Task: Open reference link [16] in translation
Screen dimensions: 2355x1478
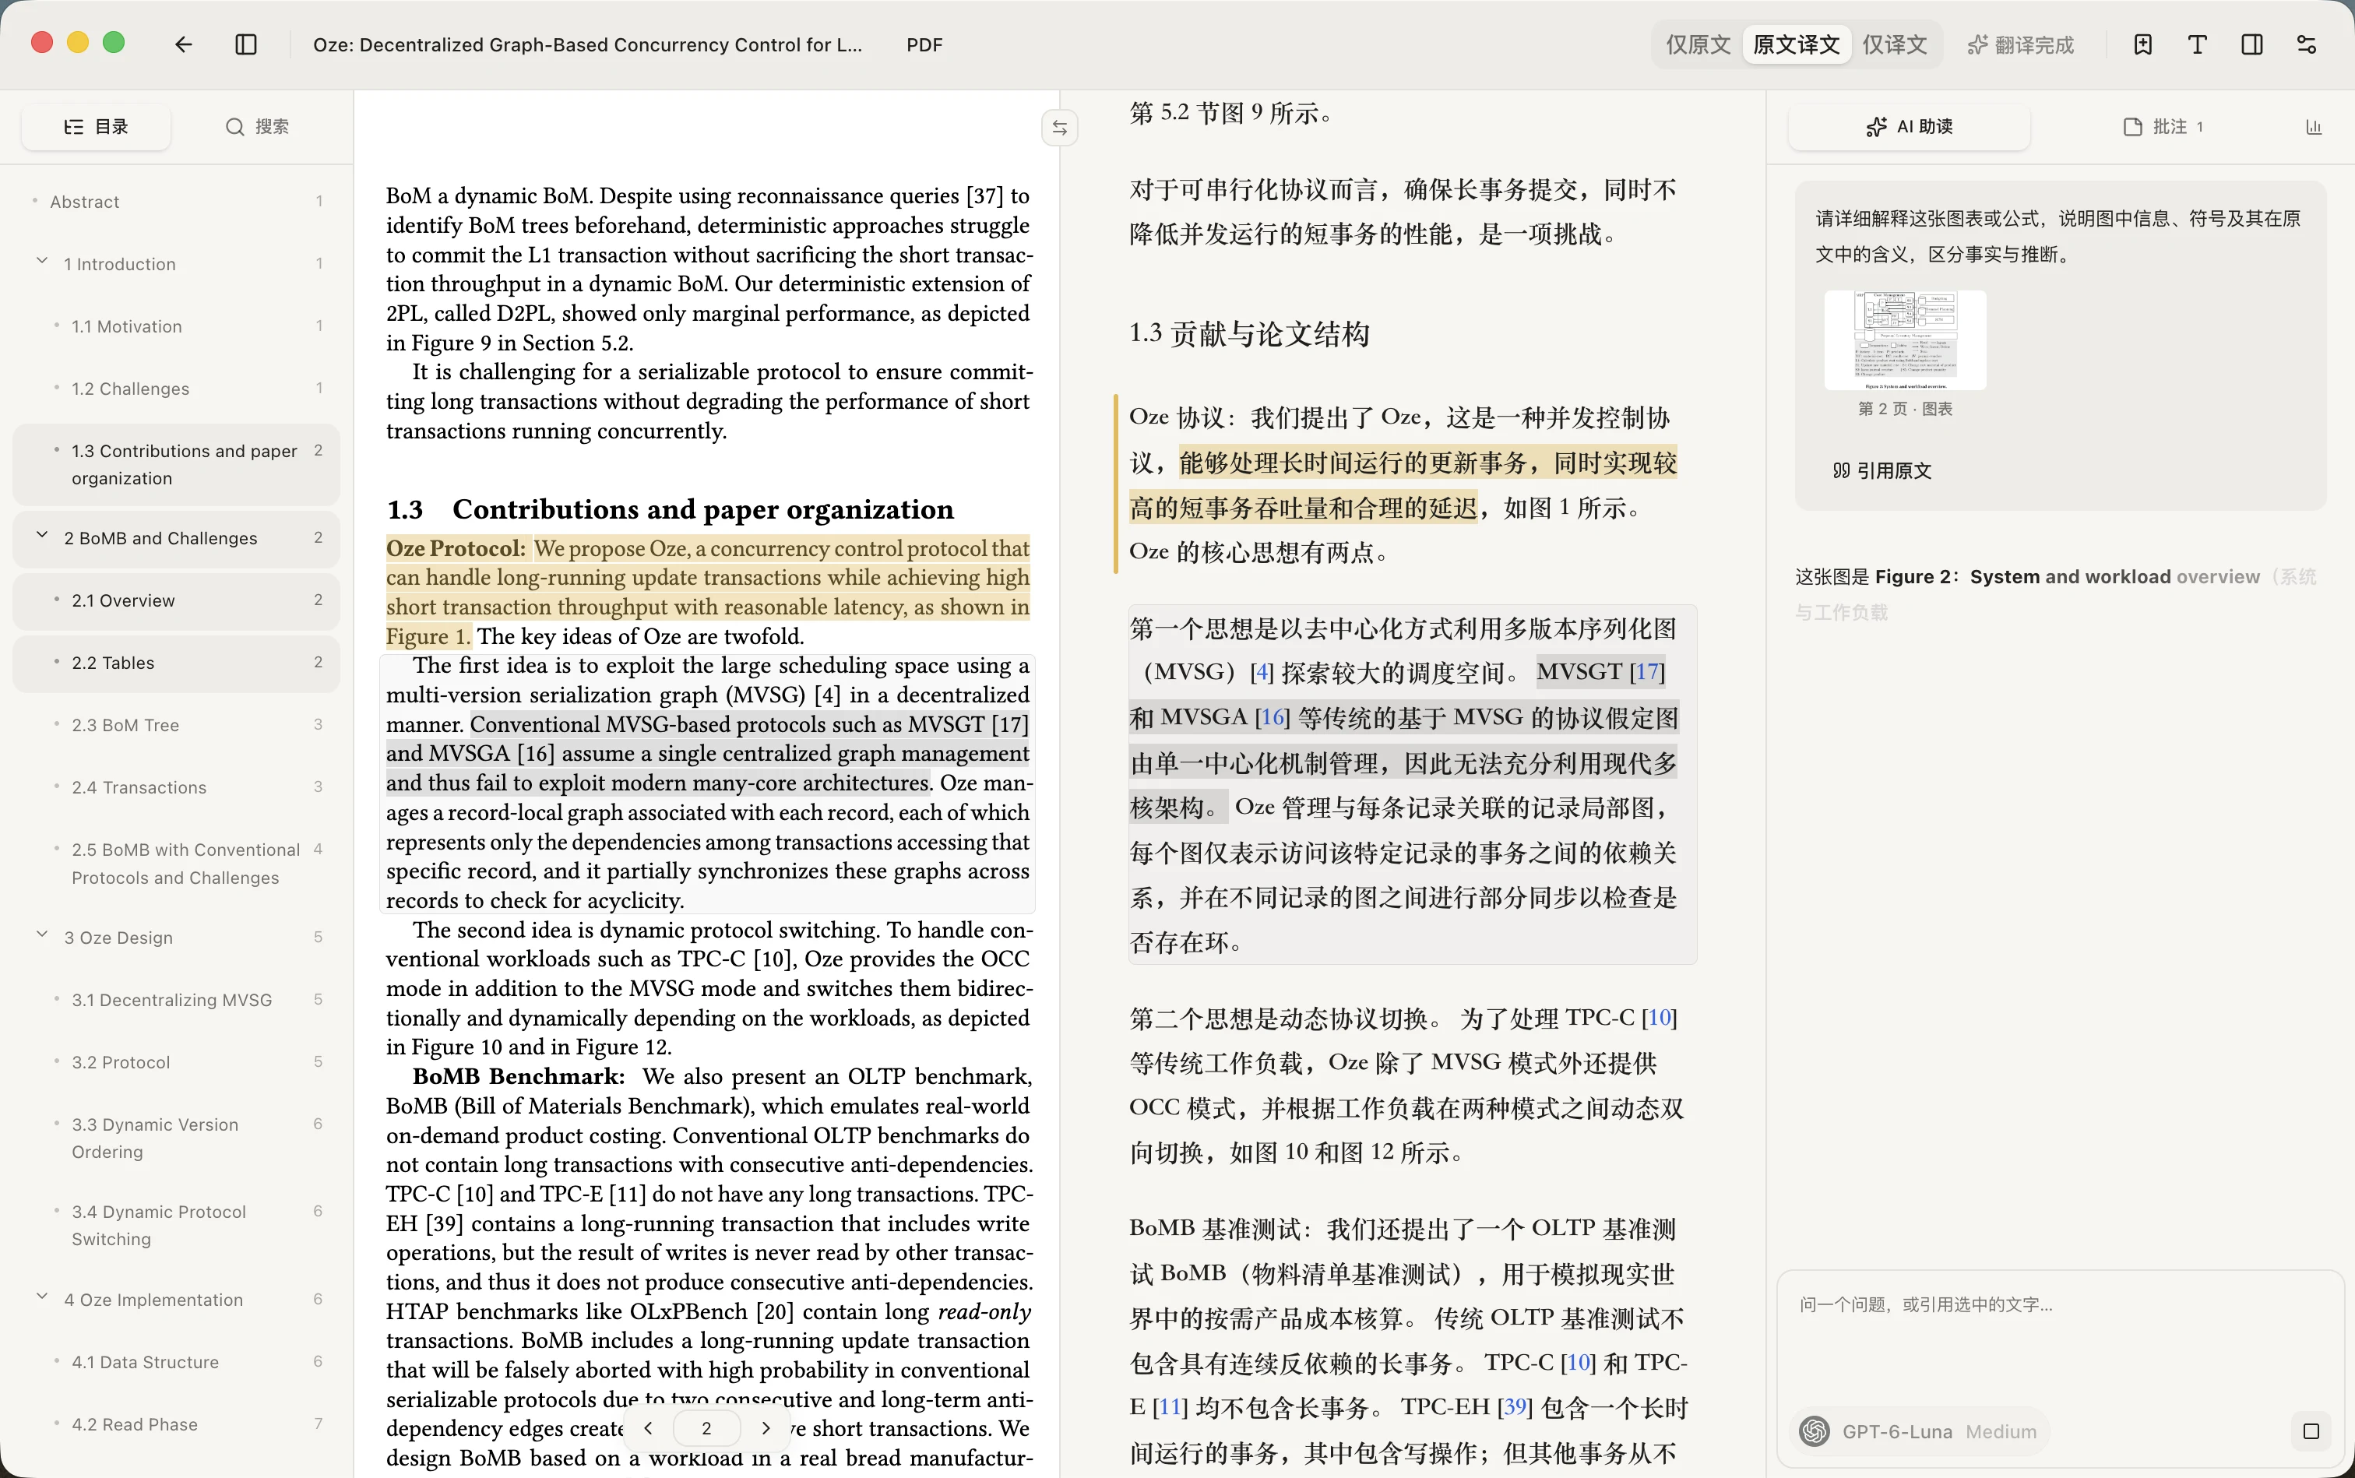Action: click(x=1272, y=716)
